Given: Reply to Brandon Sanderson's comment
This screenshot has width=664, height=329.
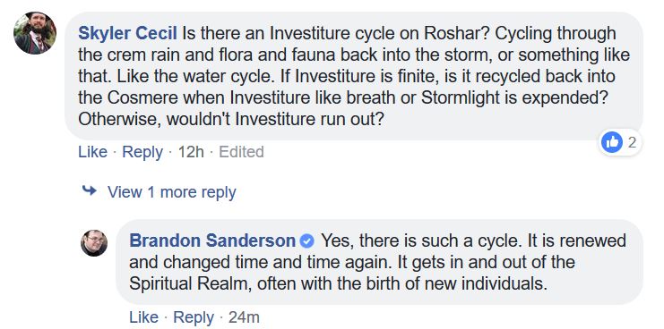Looking at the screenshot, I should (194, 317).
